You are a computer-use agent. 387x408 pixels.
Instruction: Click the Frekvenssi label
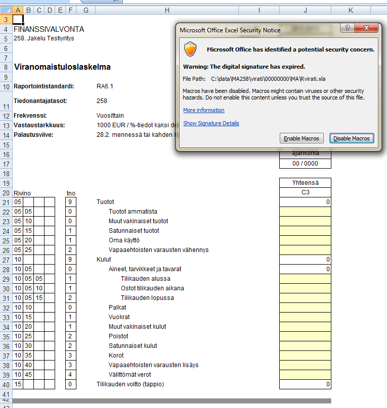(30, 115)
